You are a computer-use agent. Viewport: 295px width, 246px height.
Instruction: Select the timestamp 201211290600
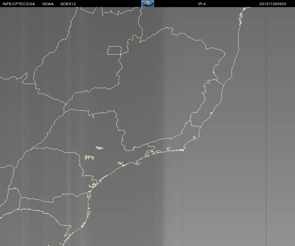[273, 4]
